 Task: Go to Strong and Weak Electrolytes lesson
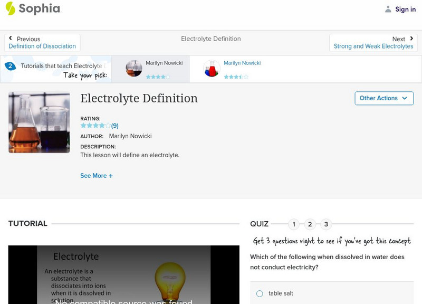373,46
